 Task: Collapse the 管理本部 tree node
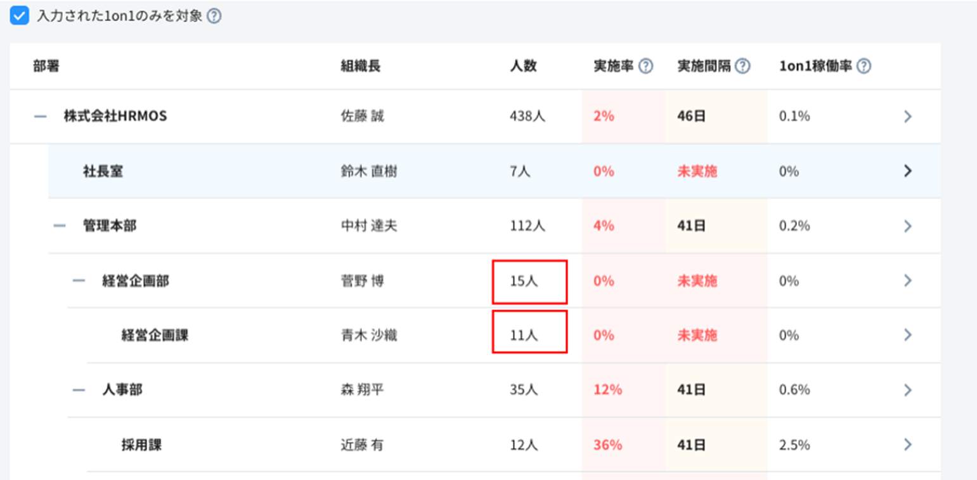click(60, 226)
